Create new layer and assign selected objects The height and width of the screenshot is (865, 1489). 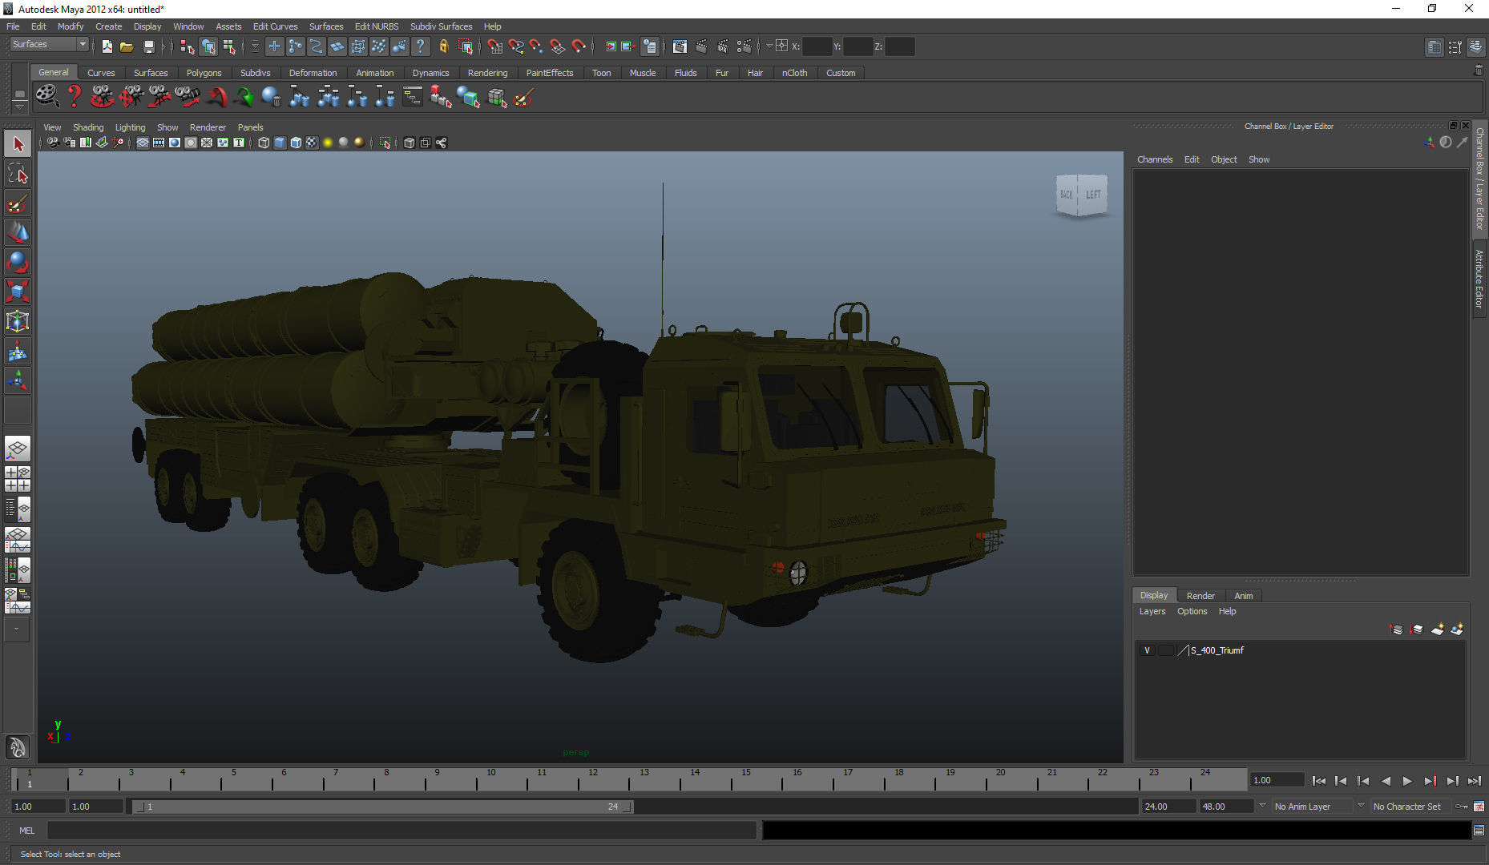[x=1457, y=630]
